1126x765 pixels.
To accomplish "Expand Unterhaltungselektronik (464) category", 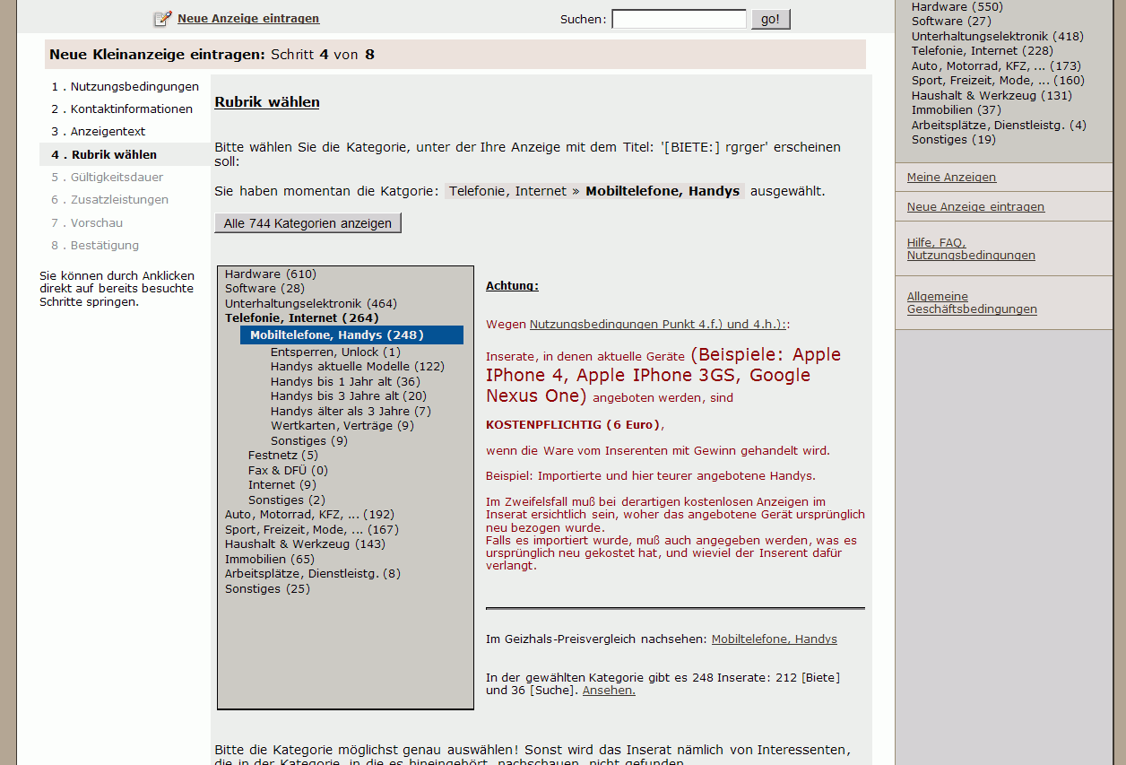I will coord(310,304).
